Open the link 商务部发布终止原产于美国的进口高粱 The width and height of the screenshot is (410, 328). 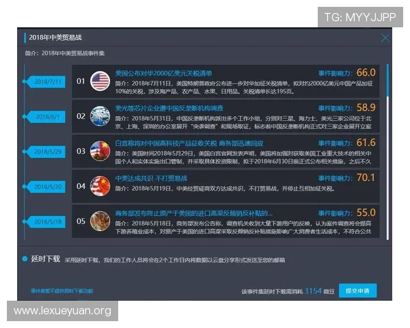pos(194,213)
